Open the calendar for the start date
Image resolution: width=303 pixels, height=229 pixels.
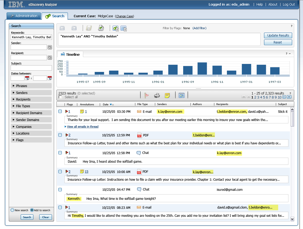coord(27,78)
